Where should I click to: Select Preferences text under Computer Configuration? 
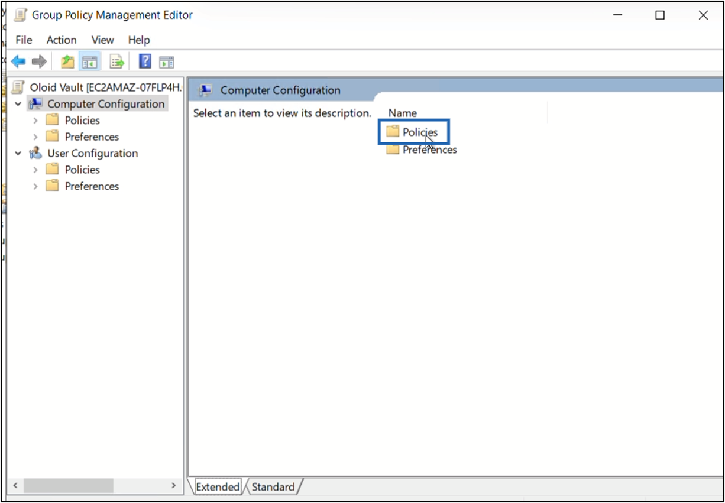pos(92,137)
